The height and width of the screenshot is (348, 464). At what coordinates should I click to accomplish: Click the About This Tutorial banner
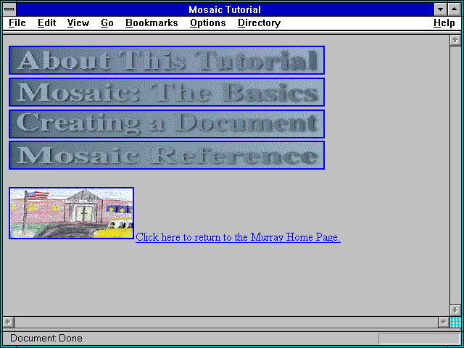167,60
